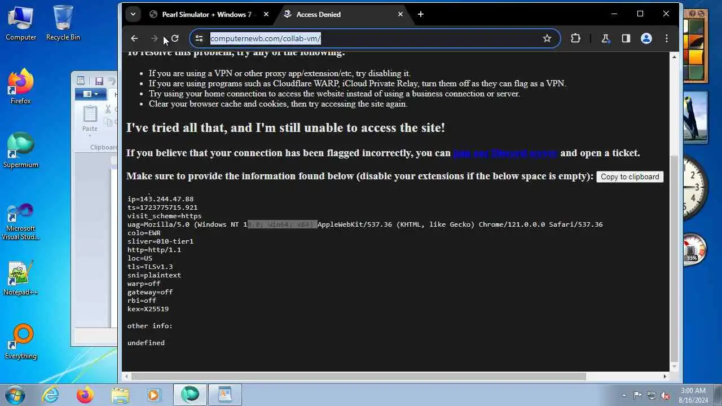Open Windows Media Player on taskbar
Image resolution: width=722 pixels, height=406 pixels.
coord(153,395)
